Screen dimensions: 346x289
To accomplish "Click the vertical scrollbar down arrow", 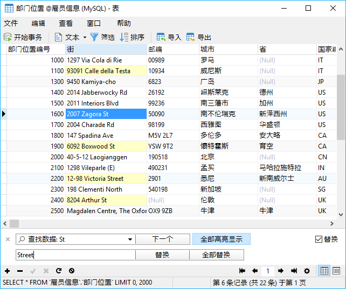I will (341, 214).
